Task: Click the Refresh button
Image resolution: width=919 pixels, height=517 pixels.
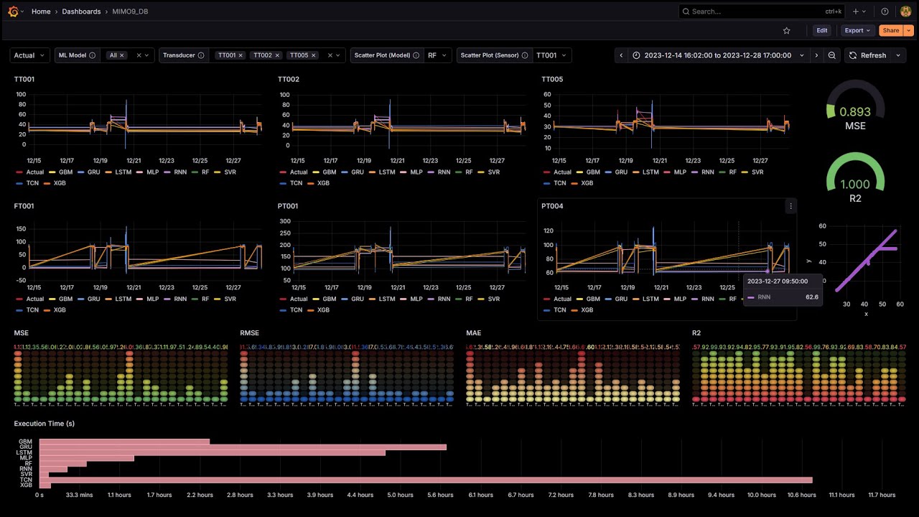Action: click(867, 55)
